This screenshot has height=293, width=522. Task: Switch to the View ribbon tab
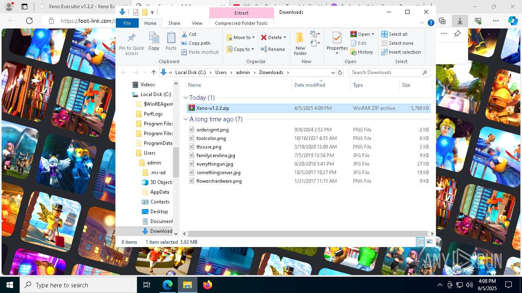coord(197,23)
